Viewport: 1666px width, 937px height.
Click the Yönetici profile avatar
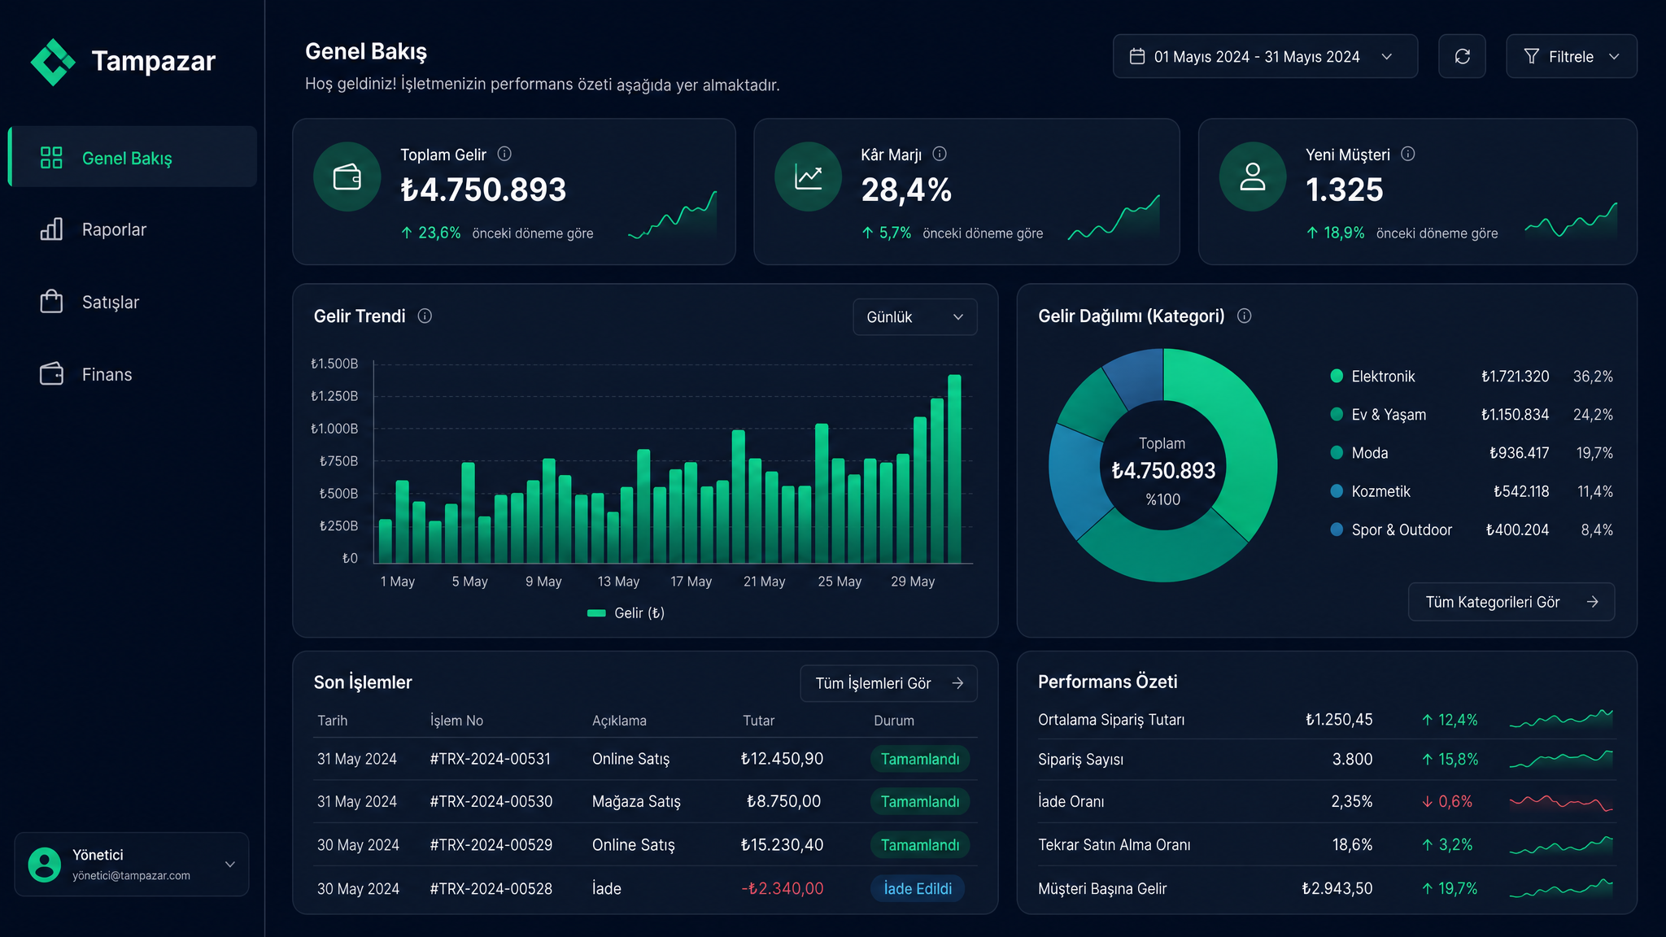pos(45,864)
